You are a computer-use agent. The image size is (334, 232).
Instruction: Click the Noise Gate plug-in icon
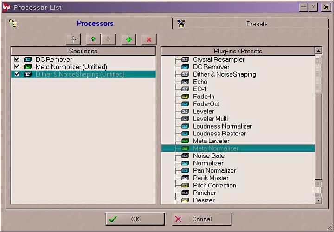pyautogui.click(x=185, y=156)
